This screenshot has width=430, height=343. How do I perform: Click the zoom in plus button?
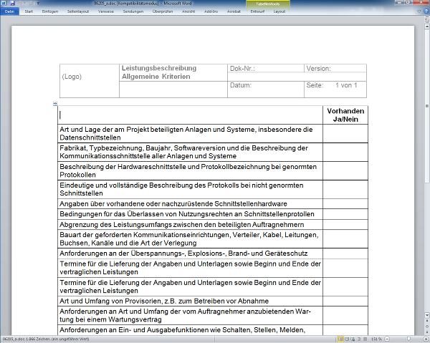point(425,339)
